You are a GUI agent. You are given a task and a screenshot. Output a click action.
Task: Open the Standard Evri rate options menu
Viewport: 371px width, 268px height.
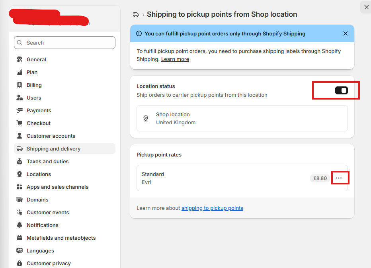[339, 178]
